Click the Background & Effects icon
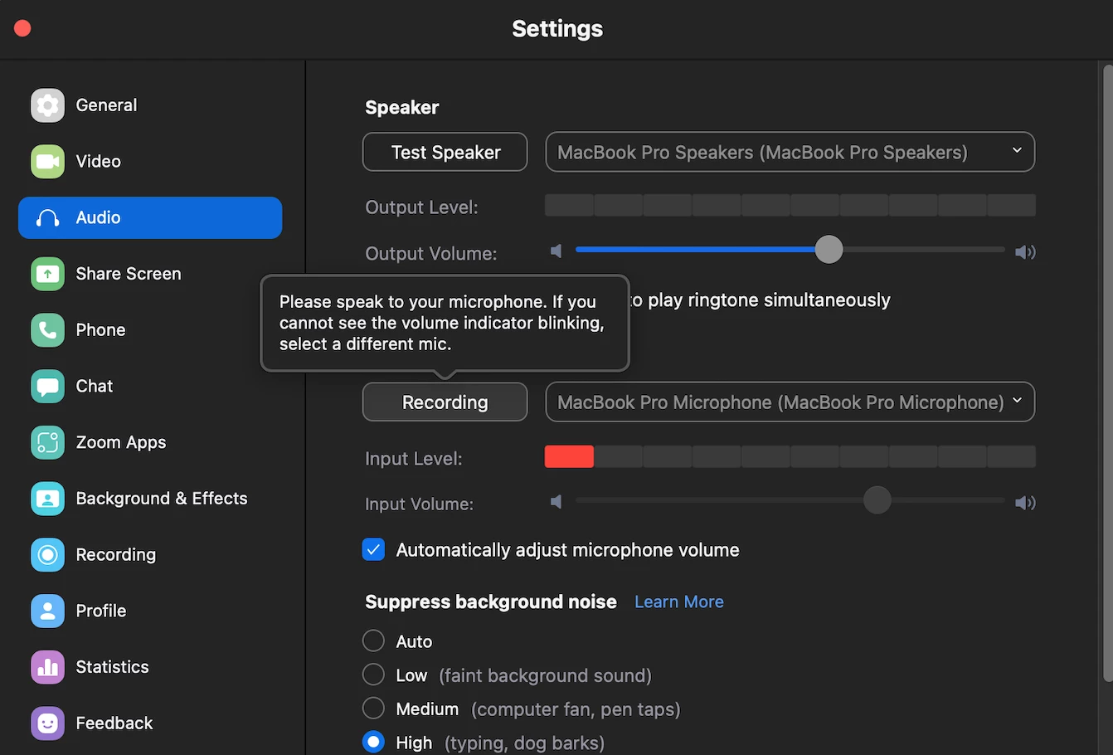Viewport: 1113px width, 755px height. [x=47, y=499]
